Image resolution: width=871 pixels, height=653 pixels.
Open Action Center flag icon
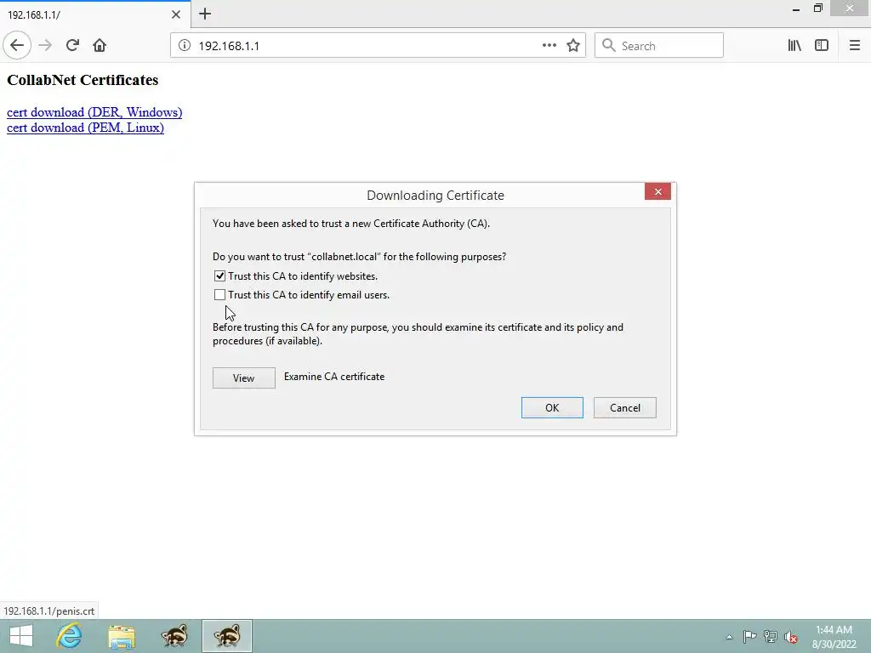pos(749,637)
